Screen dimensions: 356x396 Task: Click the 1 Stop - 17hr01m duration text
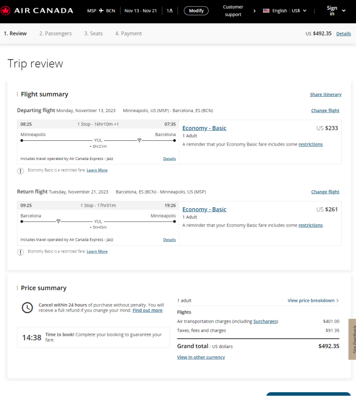[98, 206]
